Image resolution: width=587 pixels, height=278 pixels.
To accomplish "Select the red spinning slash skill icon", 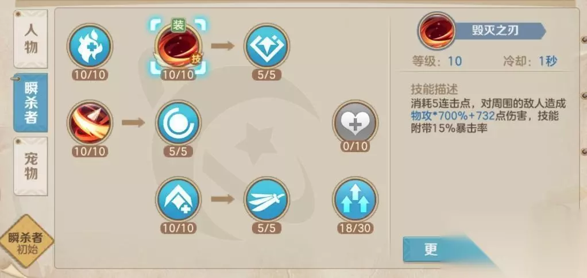I will (90, 122).
